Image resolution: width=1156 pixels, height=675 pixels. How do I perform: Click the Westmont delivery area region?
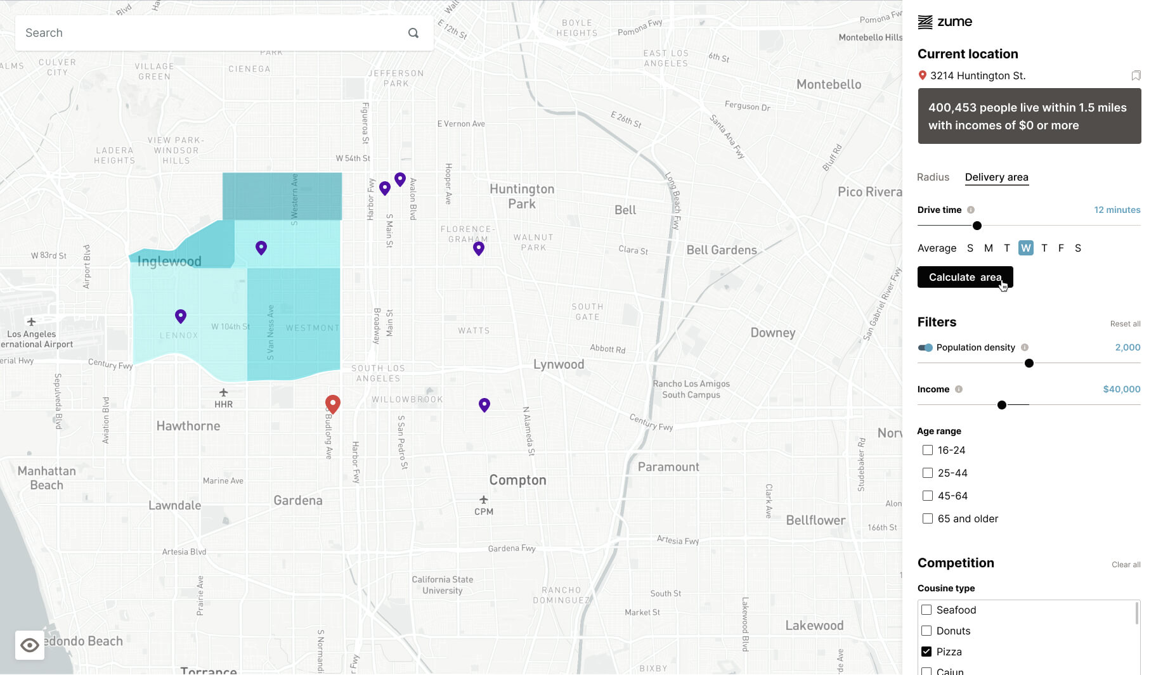click(294, 323)
